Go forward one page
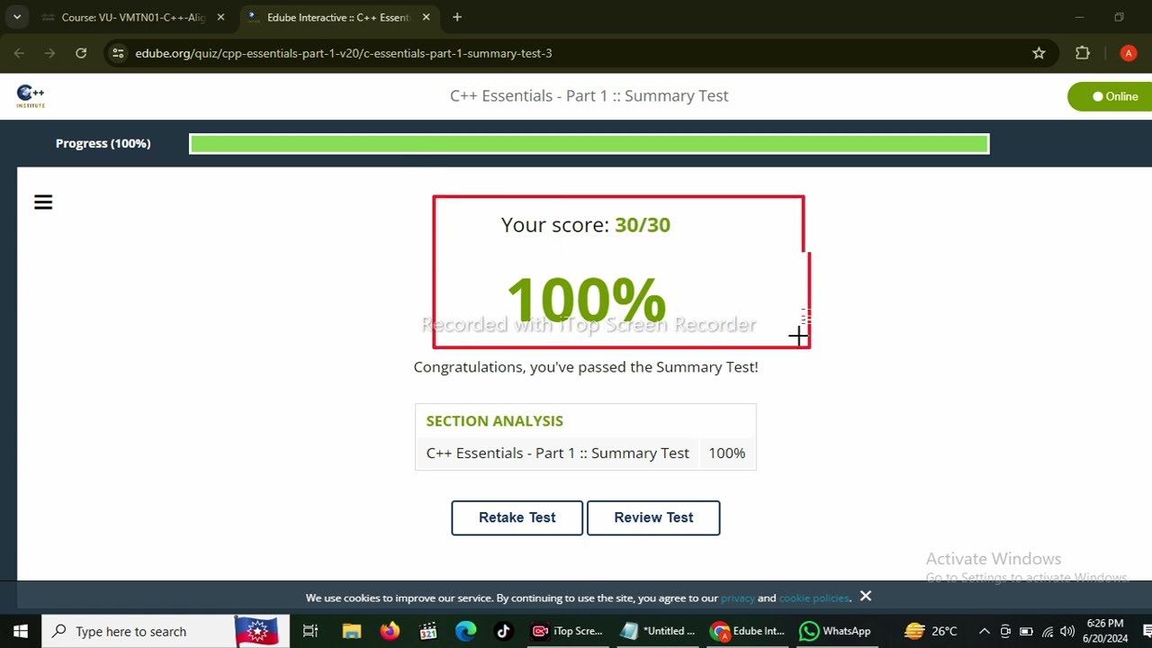 [x=49, y=53]
